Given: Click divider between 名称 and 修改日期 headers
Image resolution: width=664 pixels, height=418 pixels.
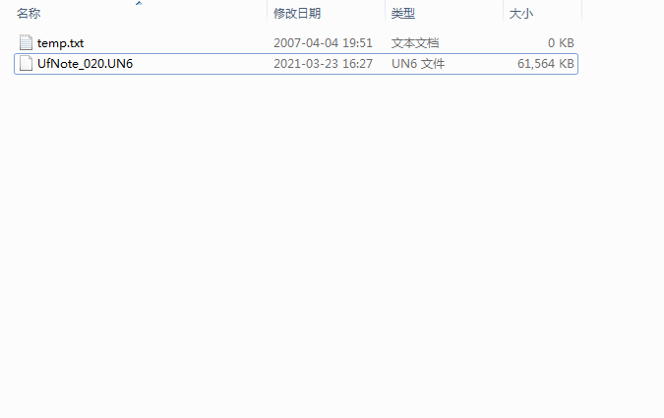Looking at the screenshot, I should [268, 13].
